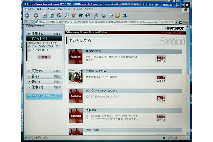Click the Stop loading icon
Screen dimensions: 213x142
pos(45,15)
